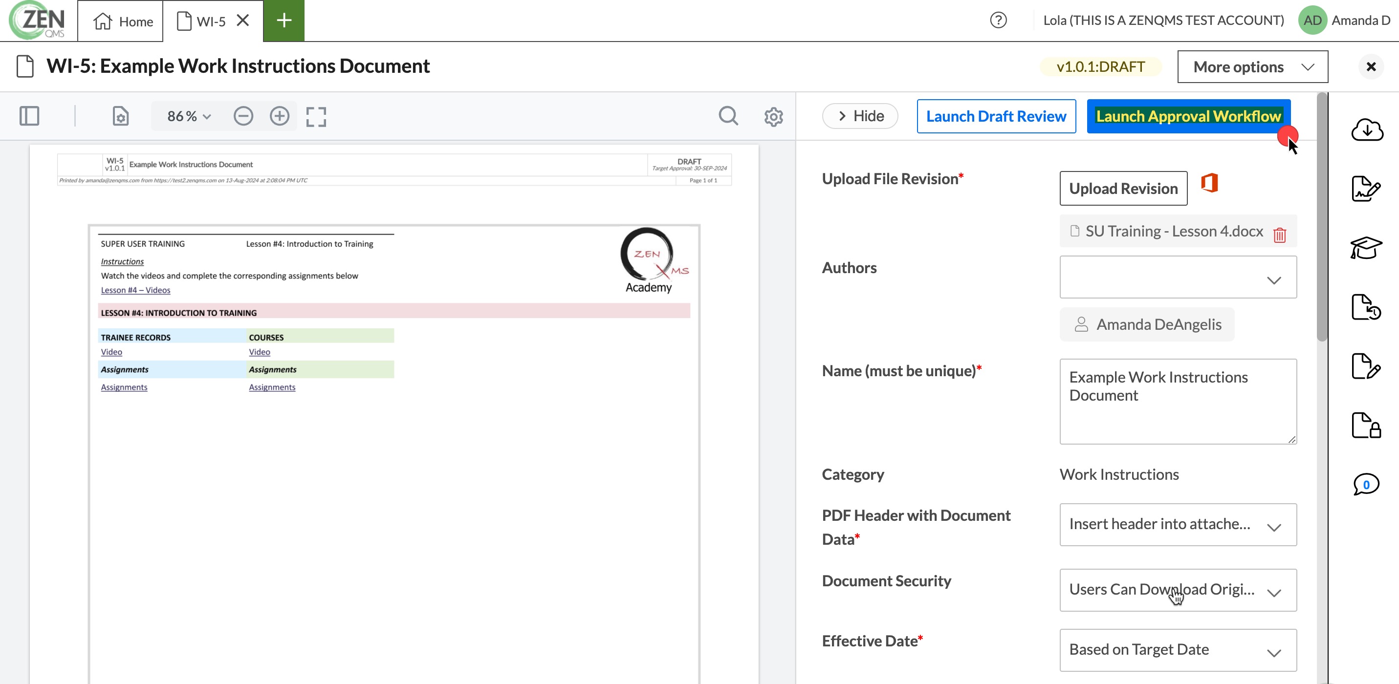Open the 86% zoom level dropdown

[189, 116]
